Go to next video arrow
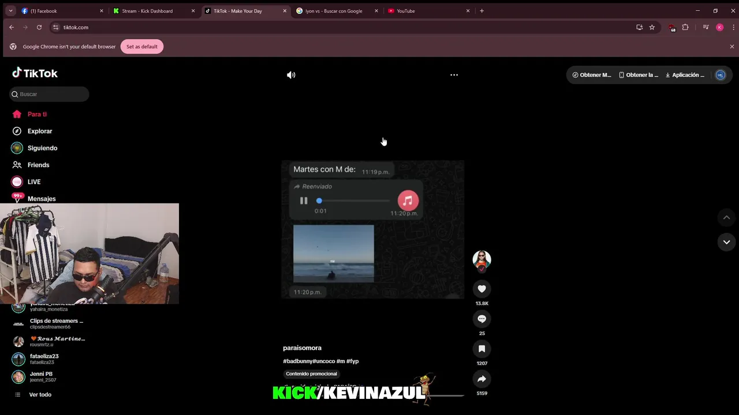This screenshot has width=739, height=415. [x=726, y=242]
